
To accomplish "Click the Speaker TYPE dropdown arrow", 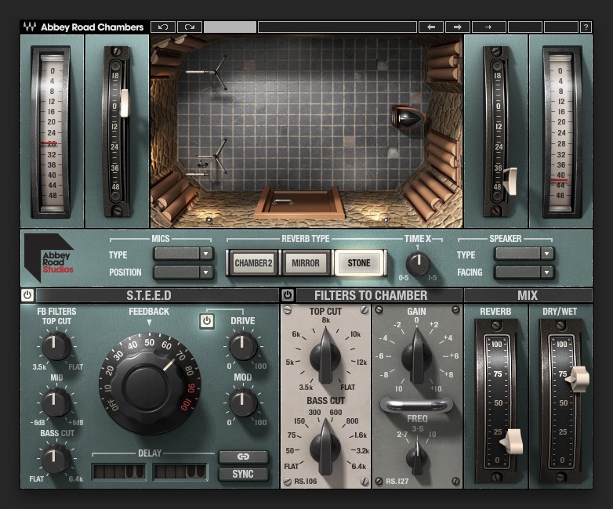I will pyautogui.click(x=546, y=254).
